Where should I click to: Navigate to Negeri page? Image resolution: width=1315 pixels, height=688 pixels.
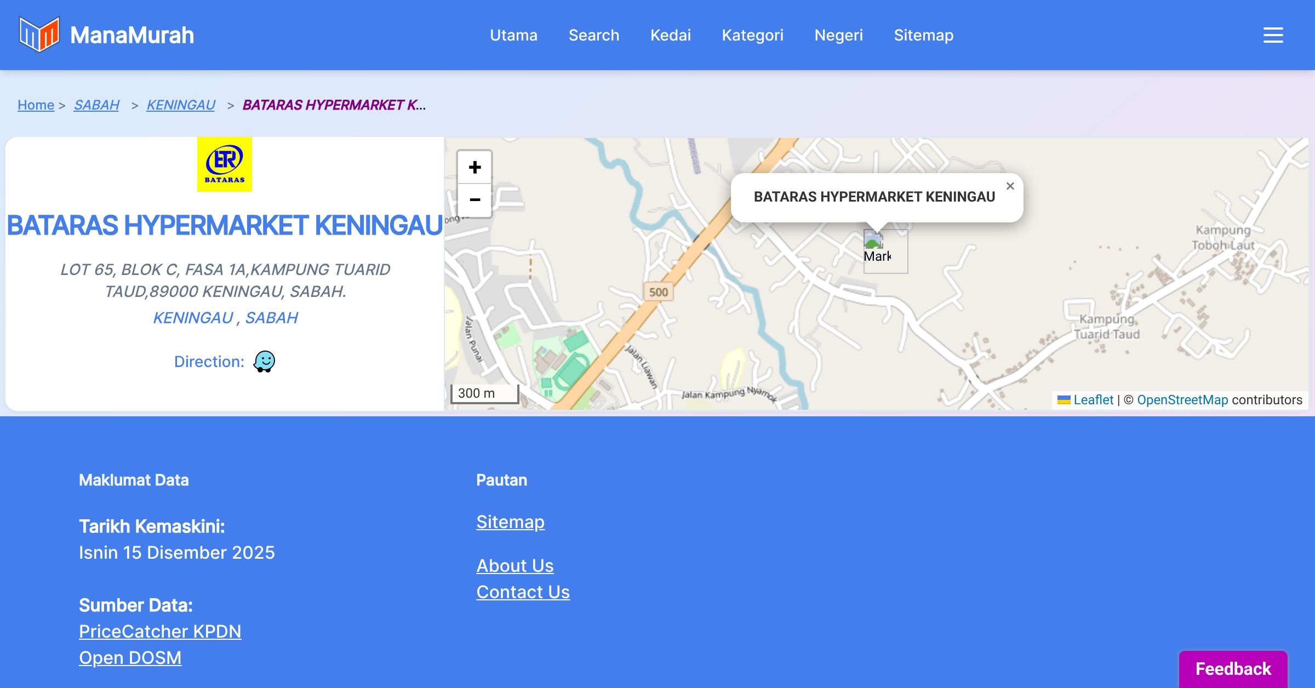838,35
